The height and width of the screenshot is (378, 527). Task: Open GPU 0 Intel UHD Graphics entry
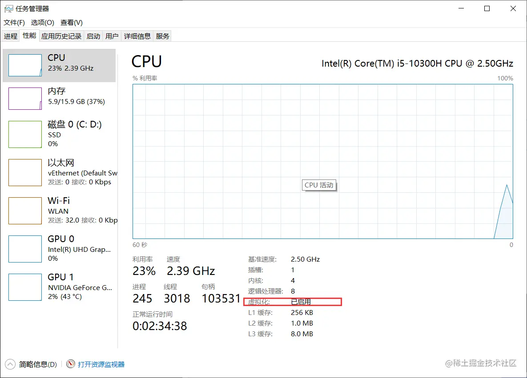coord(59,249)
